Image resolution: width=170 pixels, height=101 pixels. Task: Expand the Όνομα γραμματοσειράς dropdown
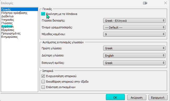[x=134, y=28]
